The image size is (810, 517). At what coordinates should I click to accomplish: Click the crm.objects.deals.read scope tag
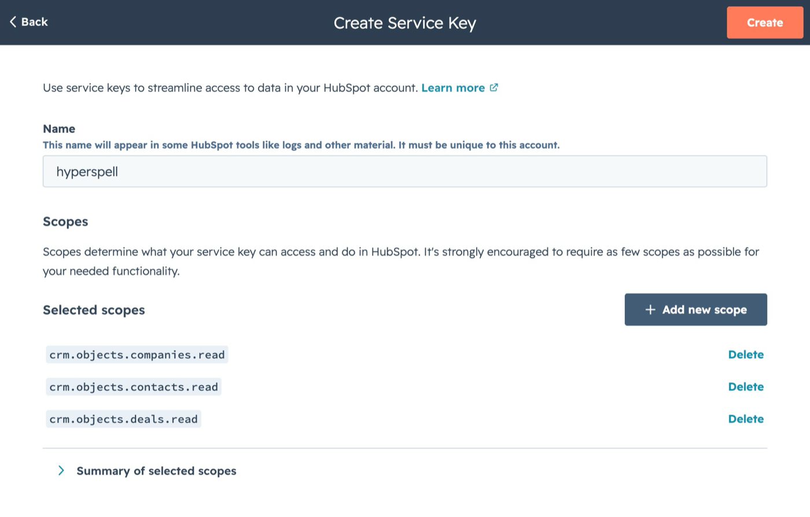click(123, 419)
